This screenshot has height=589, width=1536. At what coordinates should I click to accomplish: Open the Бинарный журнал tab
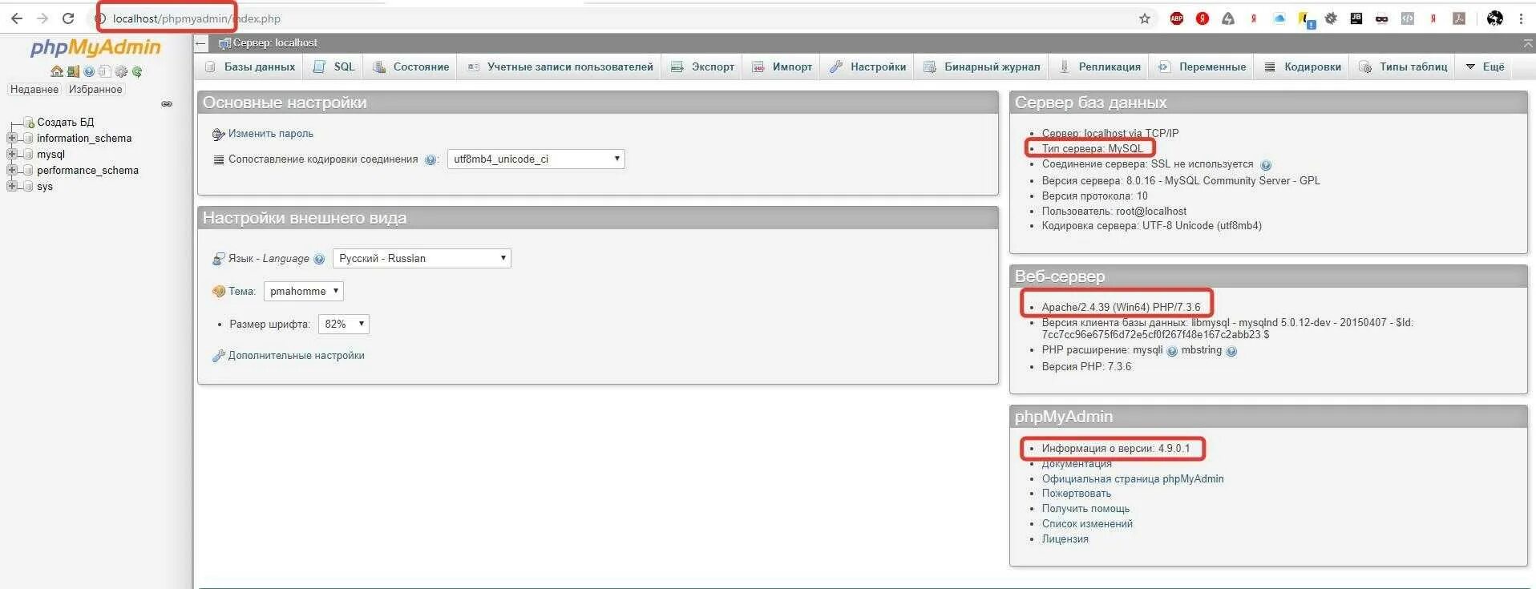pyautogui.click(x=982, y=67)
